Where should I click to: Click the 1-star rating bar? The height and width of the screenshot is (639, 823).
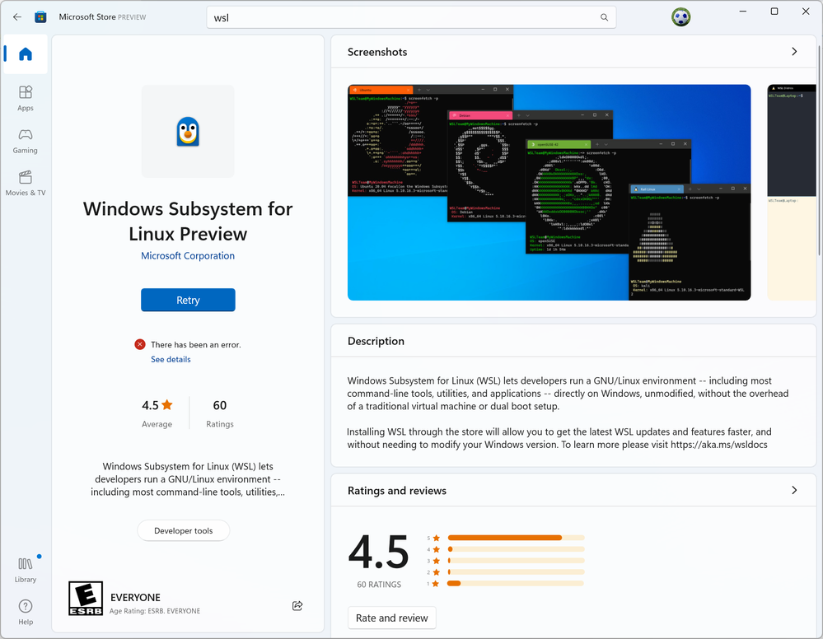point(516,583)
